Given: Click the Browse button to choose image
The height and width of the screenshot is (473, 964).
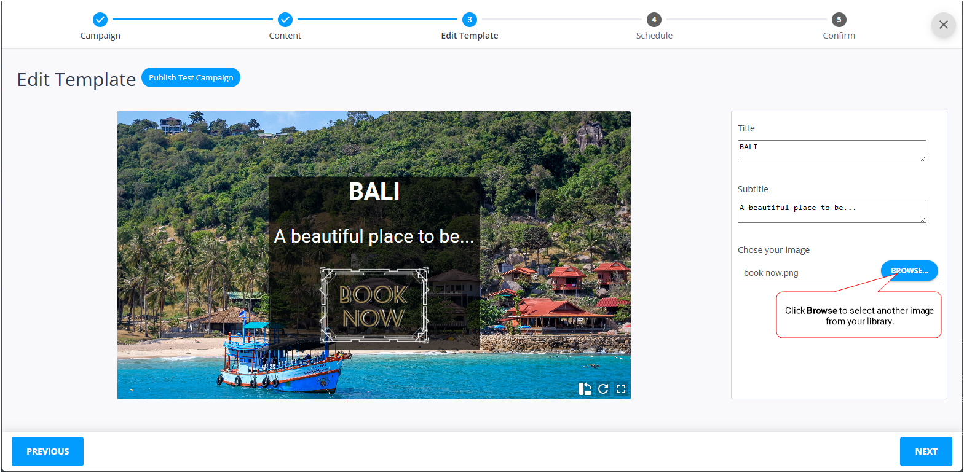Looking at the screenshot, I should coord(909,271).
